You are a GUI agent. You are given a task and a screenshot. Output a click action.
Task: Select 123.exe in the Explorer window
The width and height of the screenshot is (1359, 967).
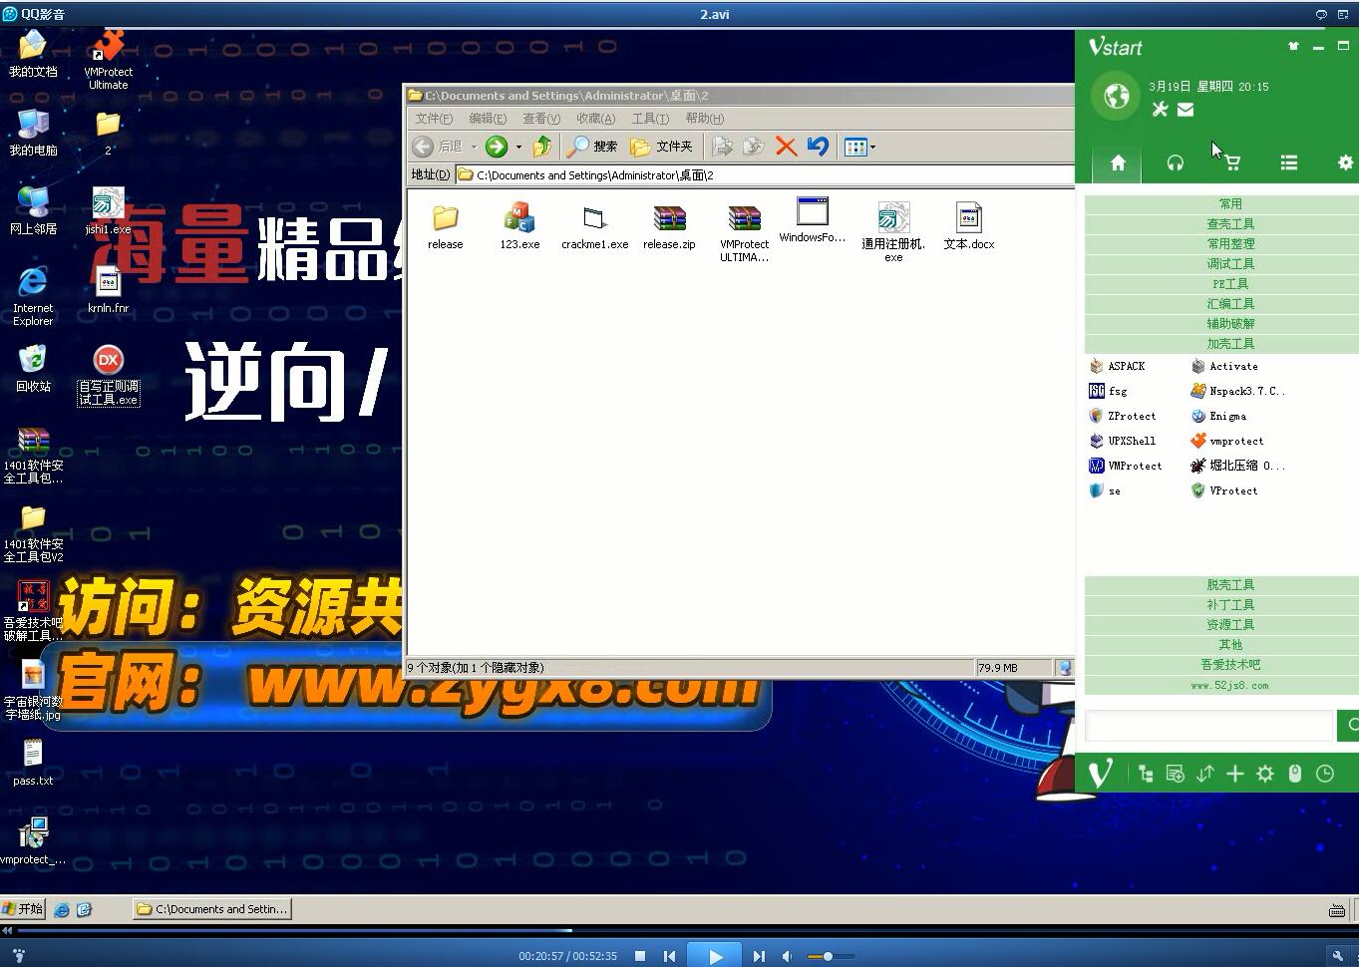coord(519,225)
